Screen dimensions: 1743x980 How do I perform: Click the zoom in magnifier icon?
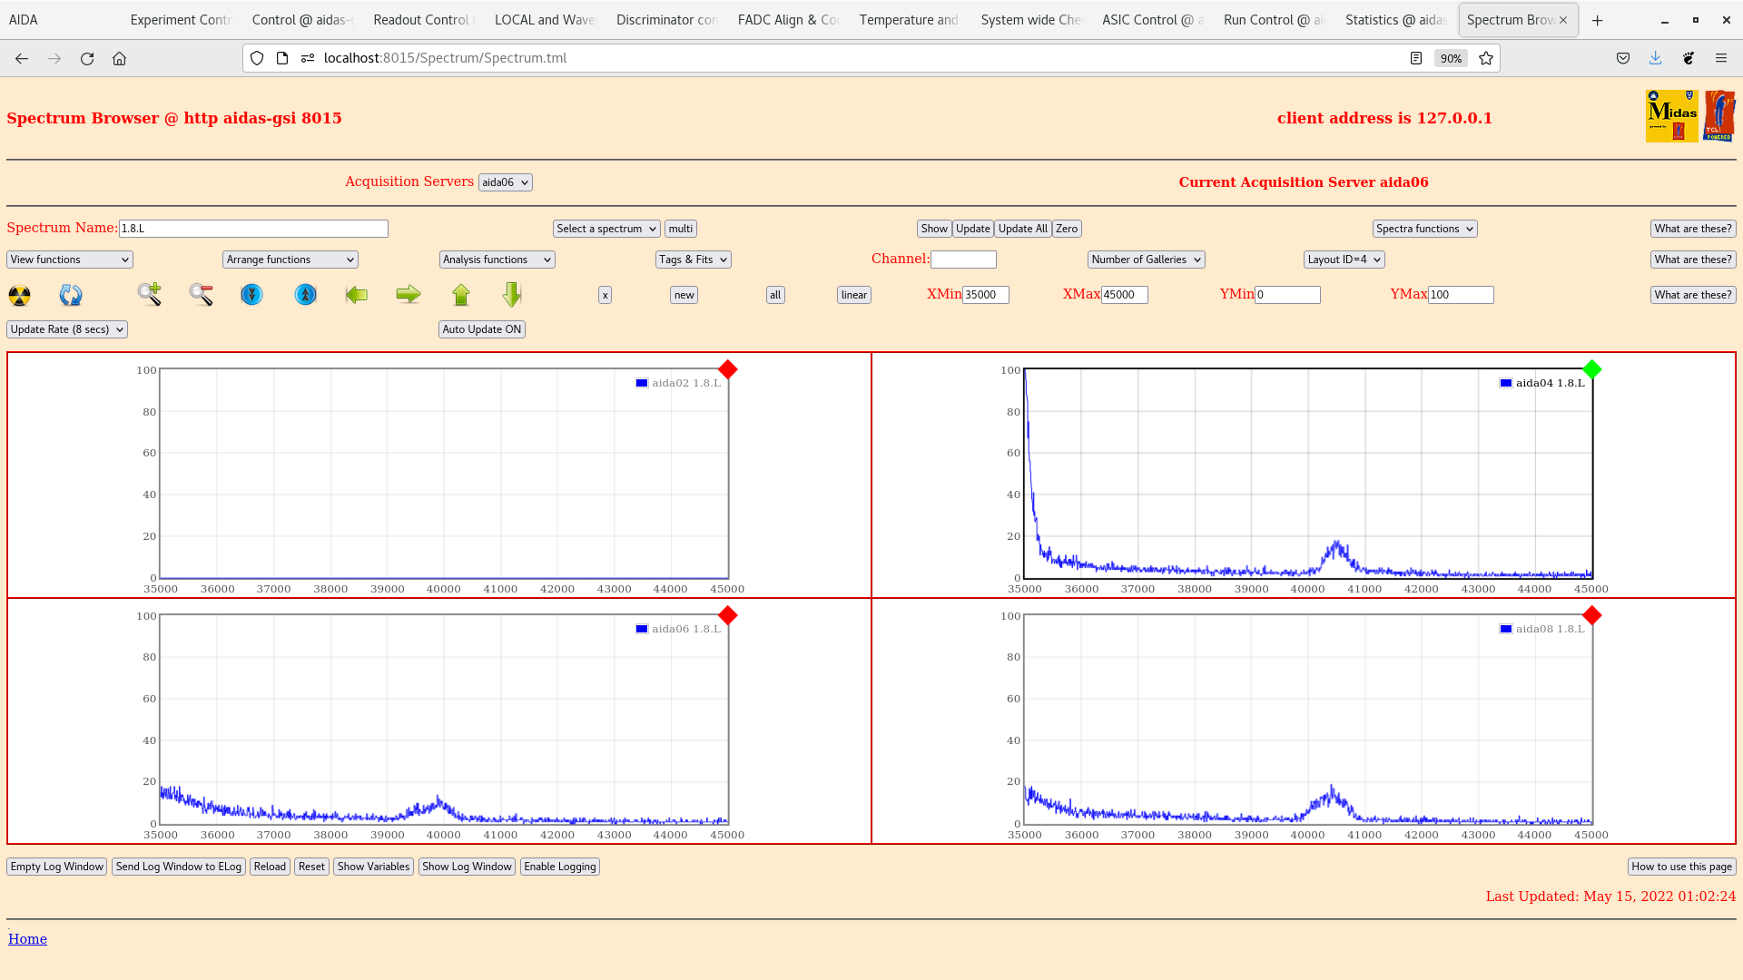point(149,294)
